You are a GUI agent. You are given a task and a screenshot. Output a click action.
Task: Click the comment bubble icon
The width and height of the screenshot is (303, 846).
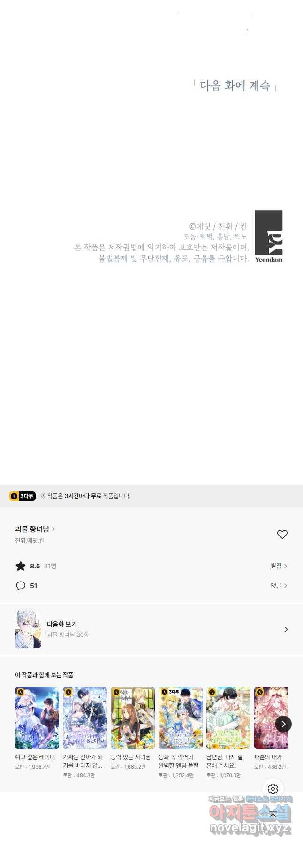21,586
